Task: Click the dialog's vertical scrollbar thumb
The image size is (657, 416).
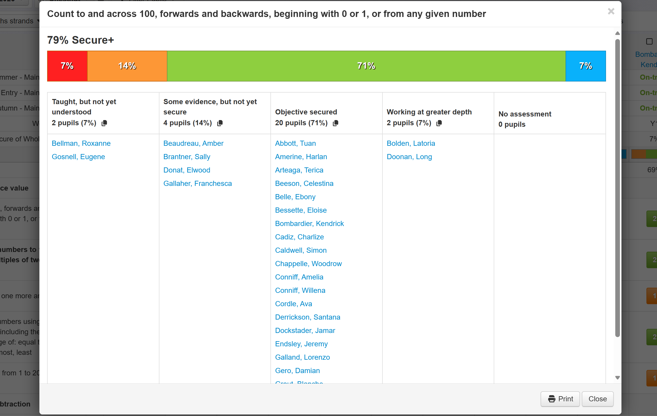Action: coord(617,188)
